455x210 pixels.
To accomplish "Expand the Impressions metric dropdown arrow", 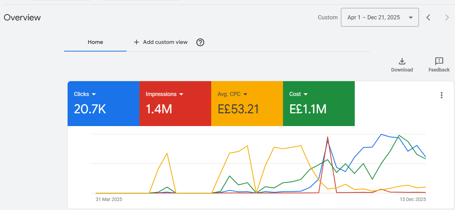I will [181, 94].
